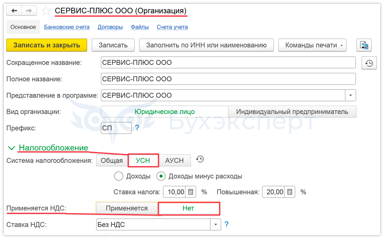Click the Ставка налога value 10,00

click(x=175, y=192)
